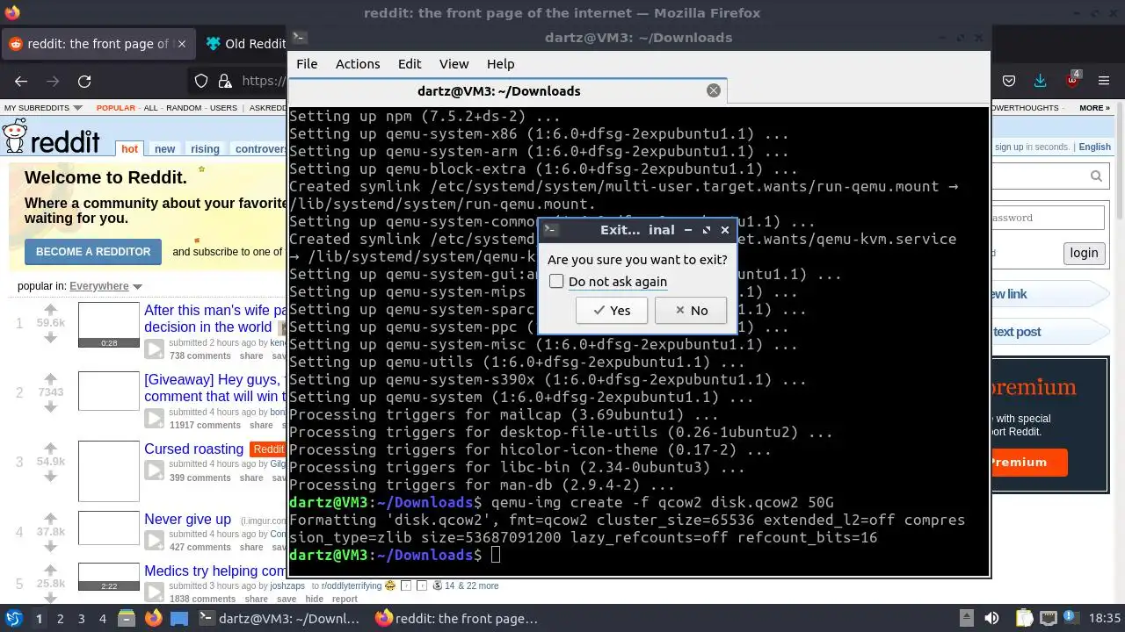Open the English language link
The image size is (1125, 632).
point(1095,147)
